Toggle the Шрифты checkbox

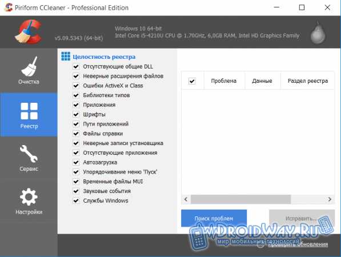point(76,114)
